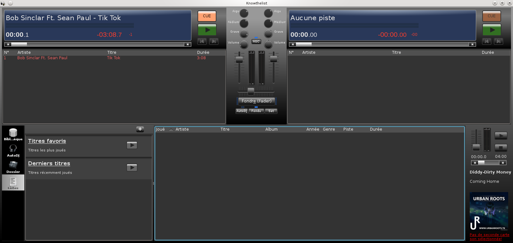This screenshot has width=513, height=243.
Task: Sort library by Titre column
Action: (x=241, y=129)
